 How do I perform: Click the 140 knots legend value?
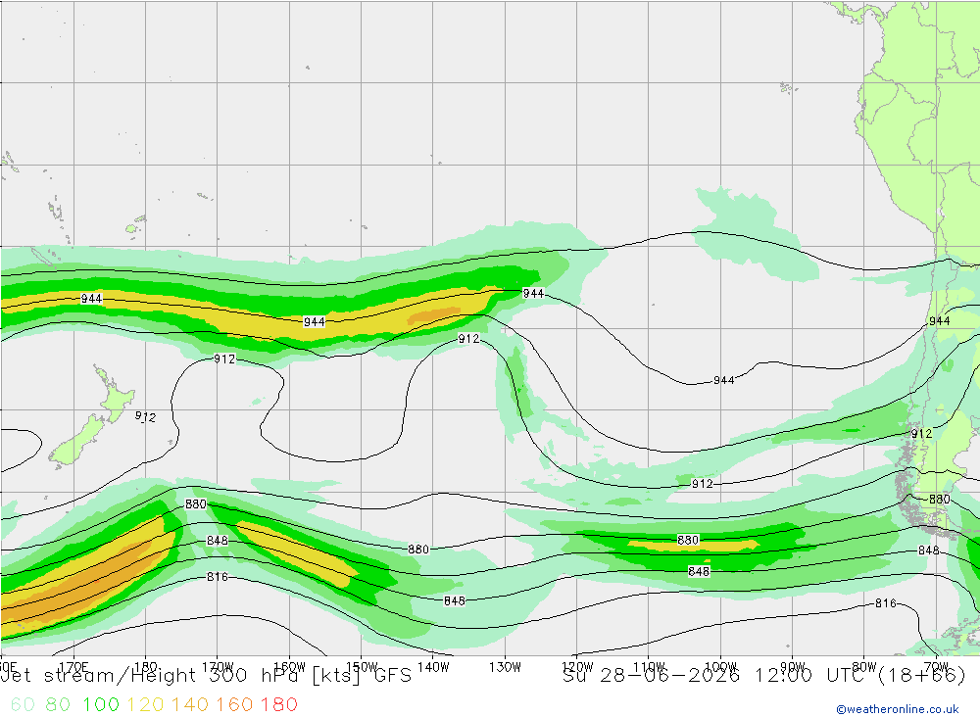[190, 704]
